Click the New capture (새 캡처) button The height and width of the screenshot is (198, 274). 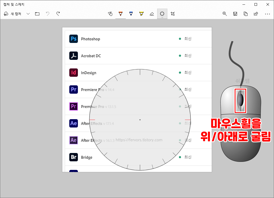click(13, 14)
